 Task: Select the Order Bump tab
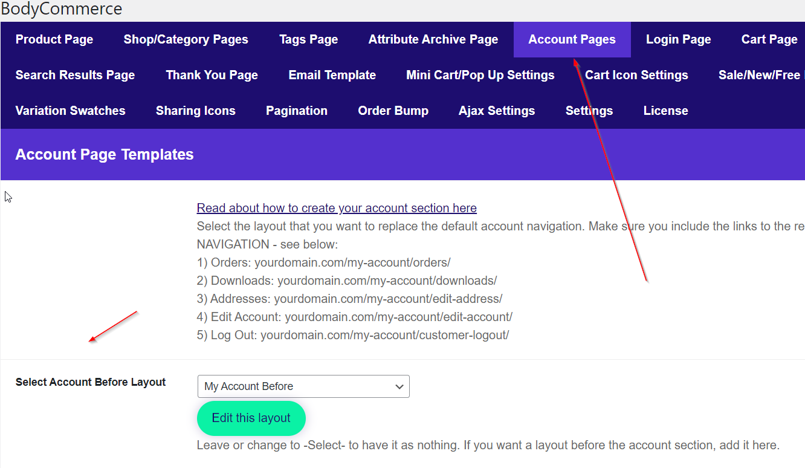[x=393, y=111]
